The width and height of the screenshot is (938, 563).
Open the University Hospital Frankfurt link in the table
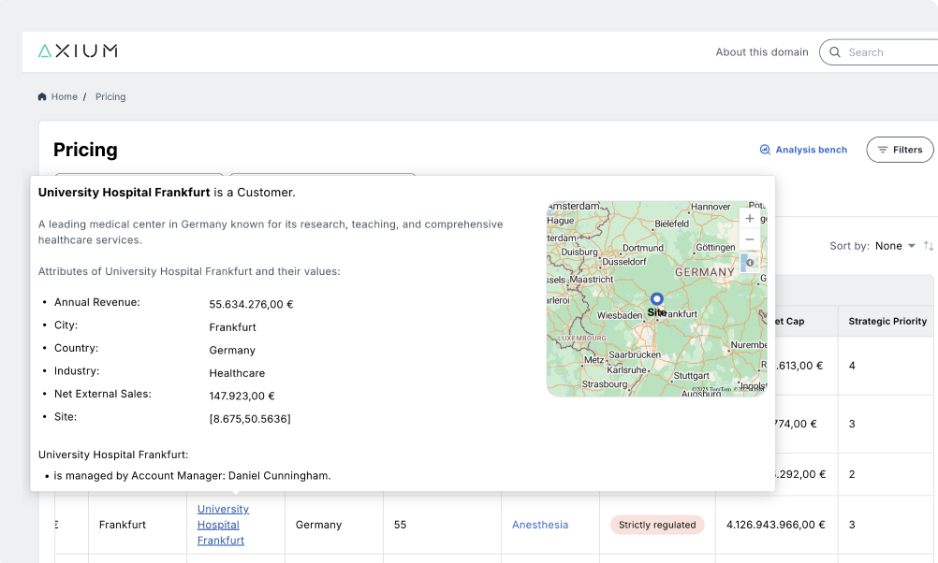click(223, 525)
